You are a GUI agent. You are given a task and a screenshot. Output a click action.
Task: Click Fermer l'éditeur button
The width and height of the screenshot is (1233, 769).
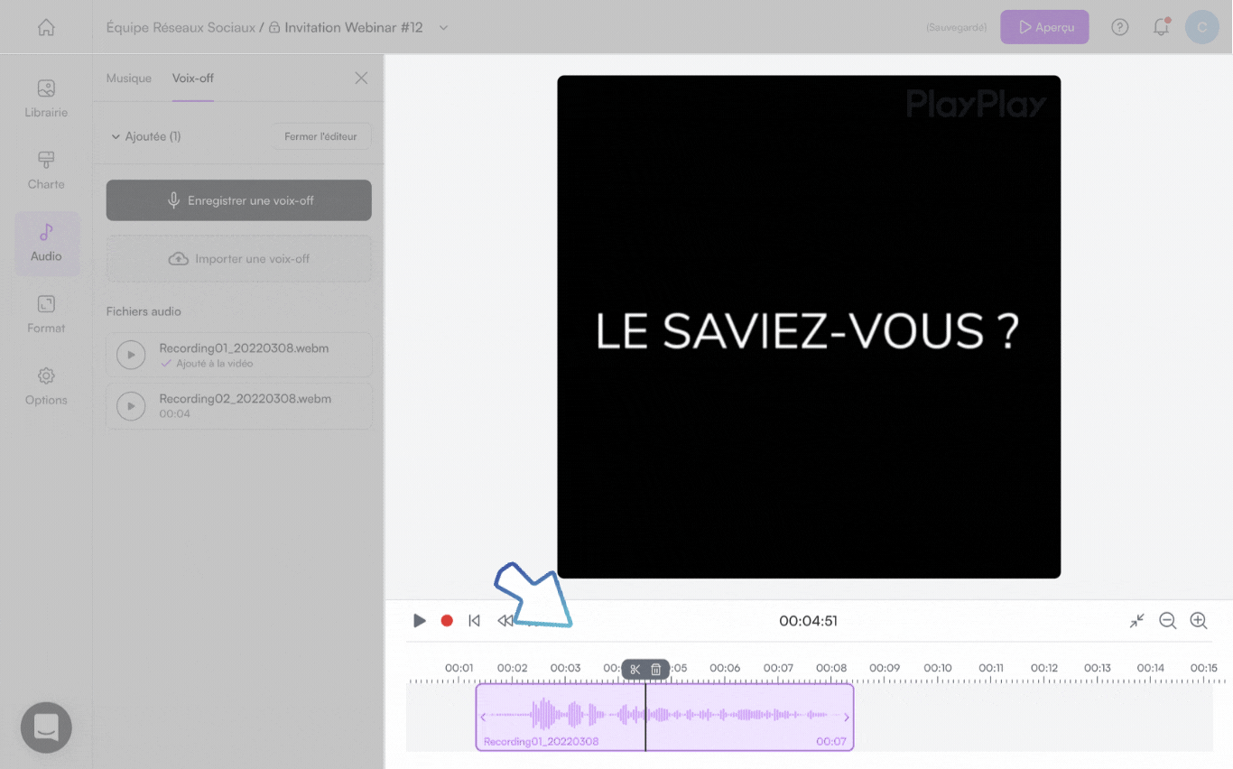pos(321,136)
